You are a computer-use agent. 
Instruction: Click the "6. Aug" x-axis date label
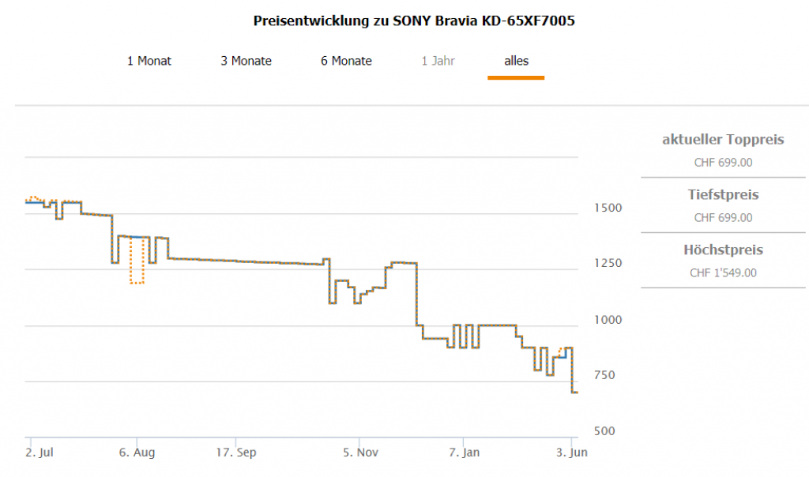click(x=137, y=453)
